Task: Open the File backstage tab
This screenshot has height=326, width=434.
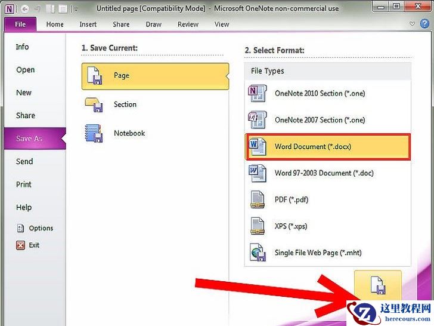Action: click(x=20, y=24)
